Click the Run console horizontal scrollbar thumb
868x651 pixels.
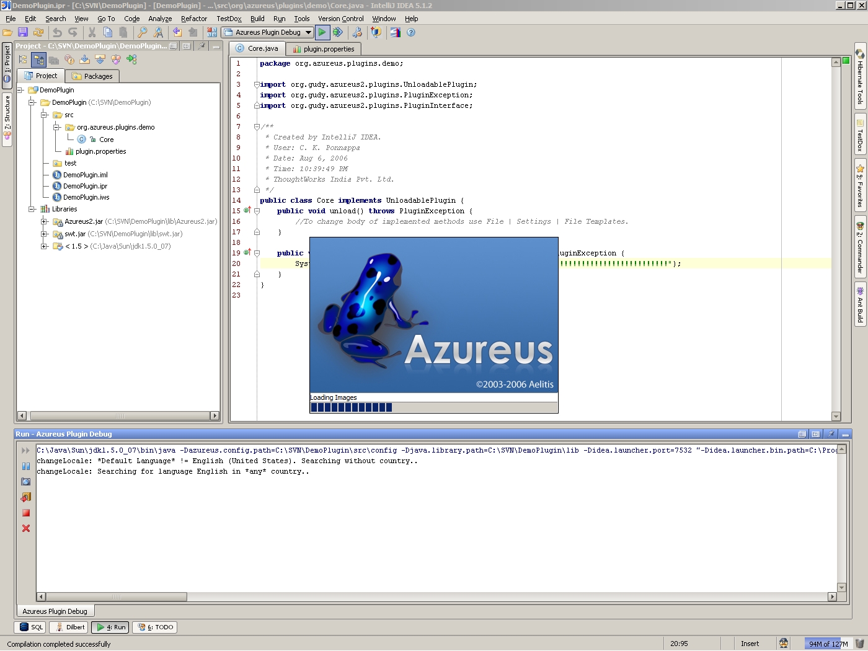(116, 597)
